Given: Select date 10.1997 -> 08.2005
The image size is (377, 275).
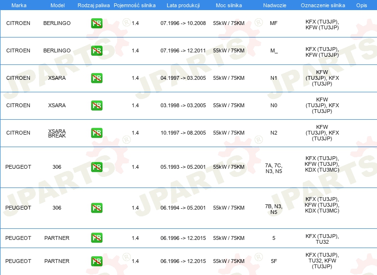Looking at the screenshot, I should pyautogui.click(x=183, y=133).
